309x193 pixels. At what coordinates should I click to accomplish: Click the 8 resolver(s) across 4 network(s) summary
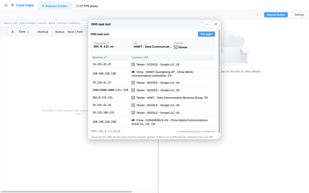[x=196, y=131]
